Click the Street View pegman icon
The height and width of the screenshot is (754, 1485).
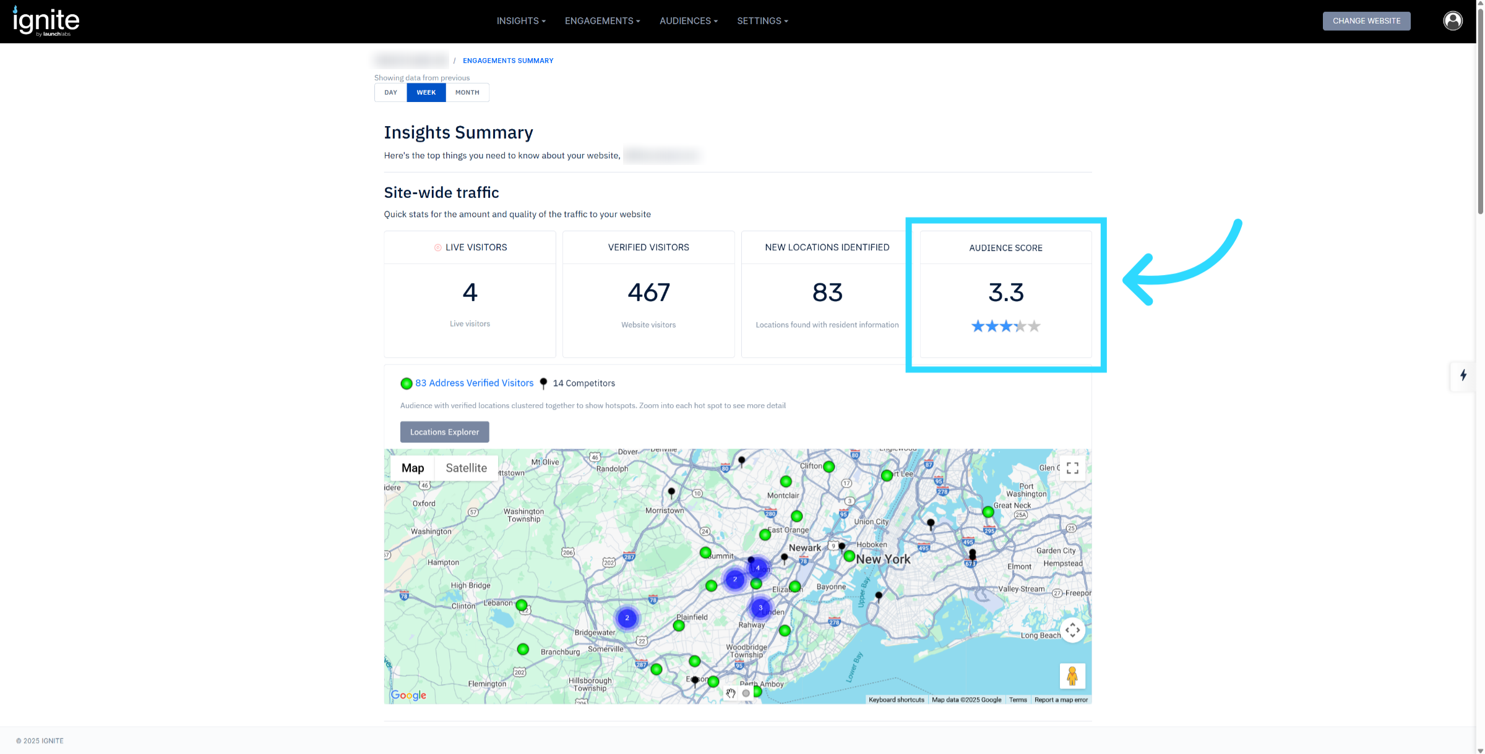pyautogui.click(x=1072, y=676)
